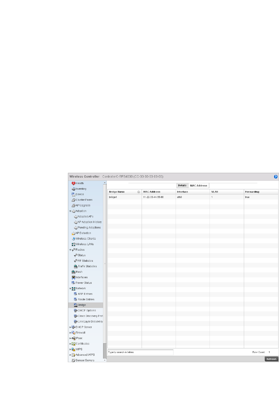Collapse the Adoption tree node
The height and width of the screenshot is (410, 279).
click(70, 211)
